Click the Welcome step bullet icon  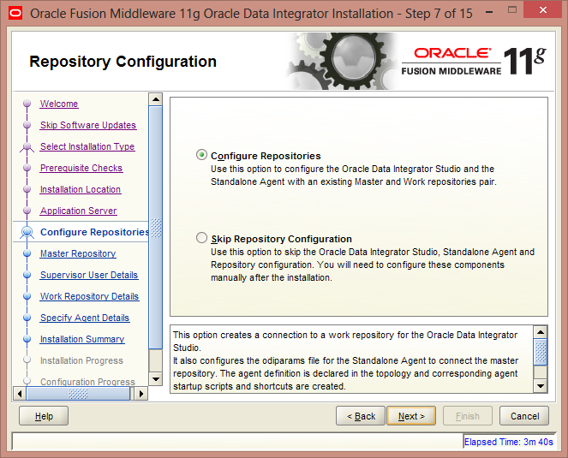pyautogui.click(x=27, y=104)
